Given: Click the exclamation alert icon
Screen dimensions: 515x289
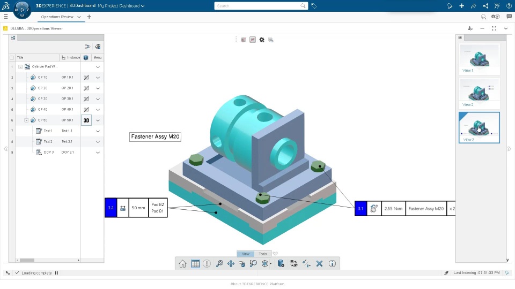Looking at the screenshot, I should [x=207, y=263].
